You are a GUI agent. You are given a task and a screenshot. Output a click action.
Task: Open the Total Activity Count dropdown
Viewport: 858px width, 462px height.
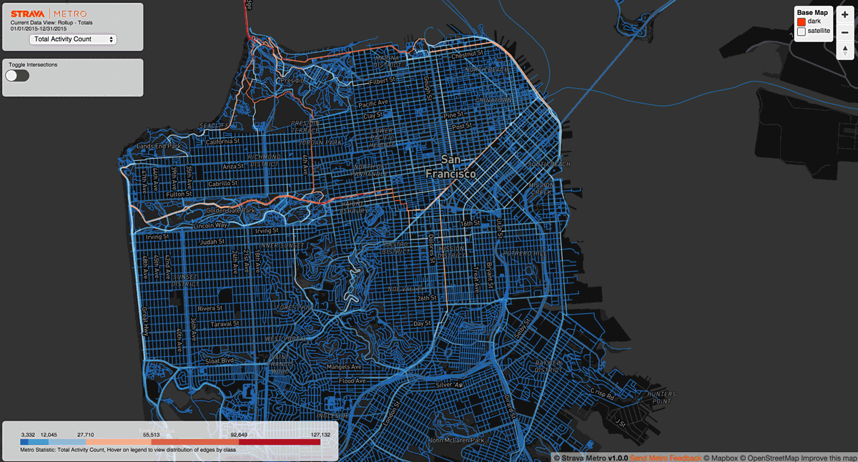(73, 39)
